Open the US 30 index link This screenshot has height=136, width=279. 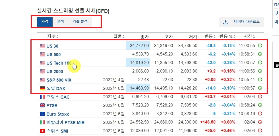(52, 46)
